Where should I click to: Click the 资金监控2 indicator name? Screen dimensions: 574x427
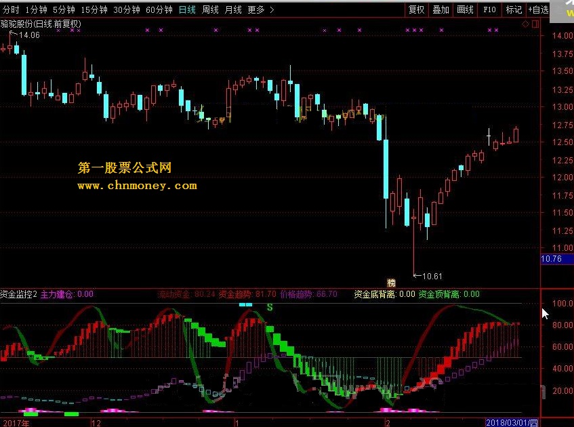19,294
